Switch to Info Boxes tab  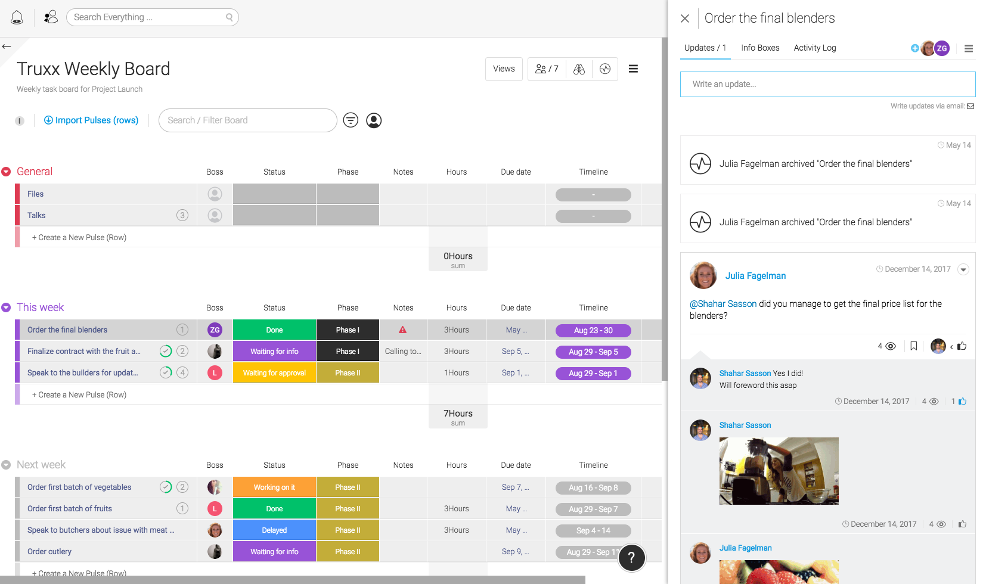point(760,48)
